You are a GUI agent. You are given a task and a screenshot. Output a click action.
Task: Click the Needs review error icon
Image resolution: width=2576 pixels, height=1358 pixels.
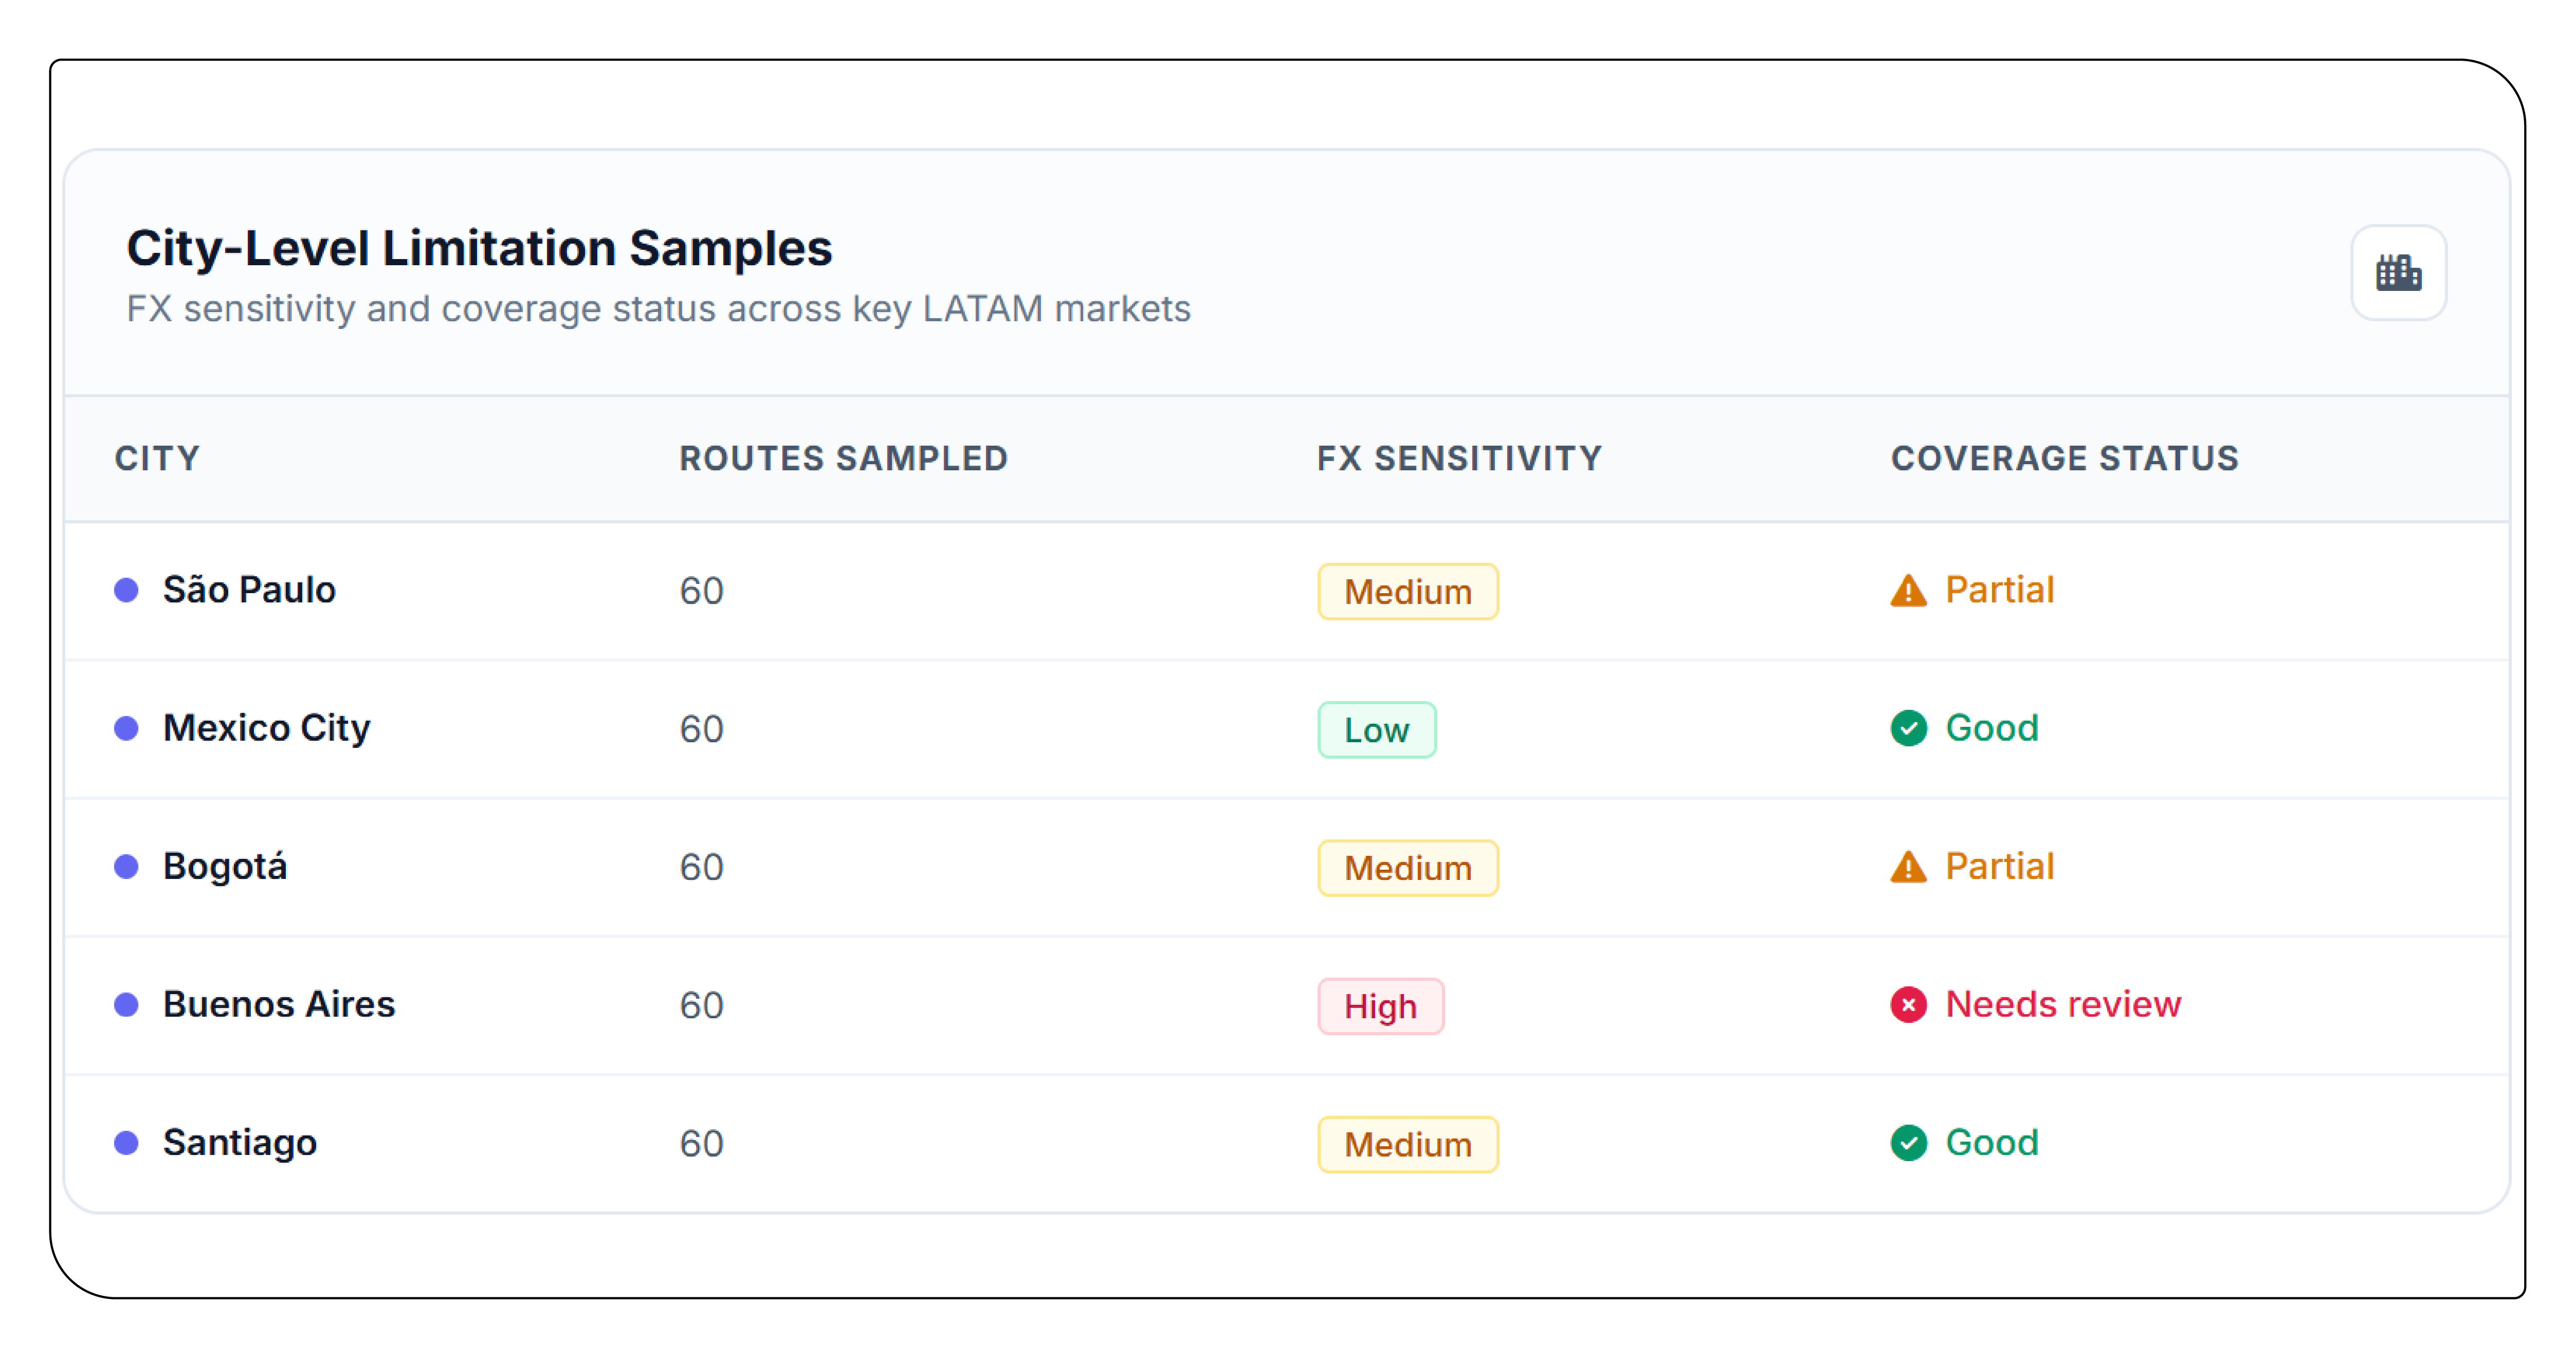pyautogui.click(x=1908, y=1004)
